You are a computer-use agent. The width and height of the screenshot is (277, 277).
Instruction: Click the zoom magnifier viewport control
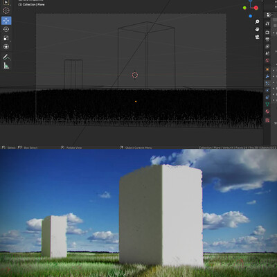pyautogui.click(x=257, y=21)
